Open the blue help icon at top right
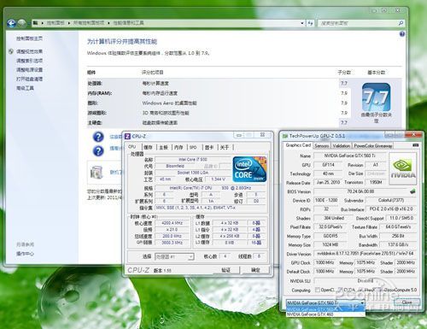 click(x=402, y=34)
